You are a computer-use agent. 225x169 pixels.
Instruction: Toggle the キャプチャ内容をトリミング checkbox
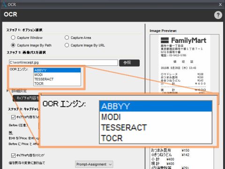[x=13, y=155]
